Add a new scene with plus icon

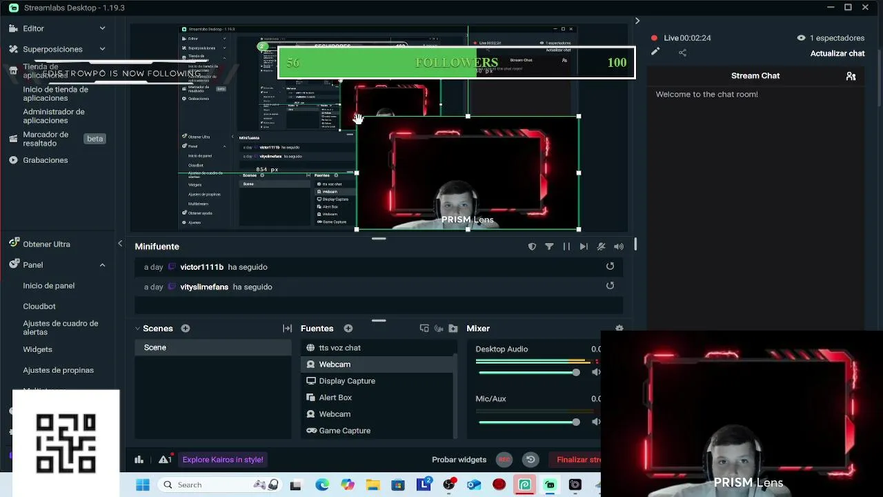point(186,329)
